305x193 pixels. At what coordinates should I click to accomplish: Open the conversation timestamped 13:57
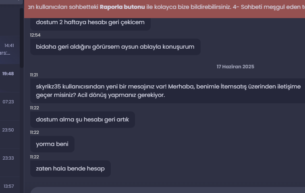coord(10,185)
